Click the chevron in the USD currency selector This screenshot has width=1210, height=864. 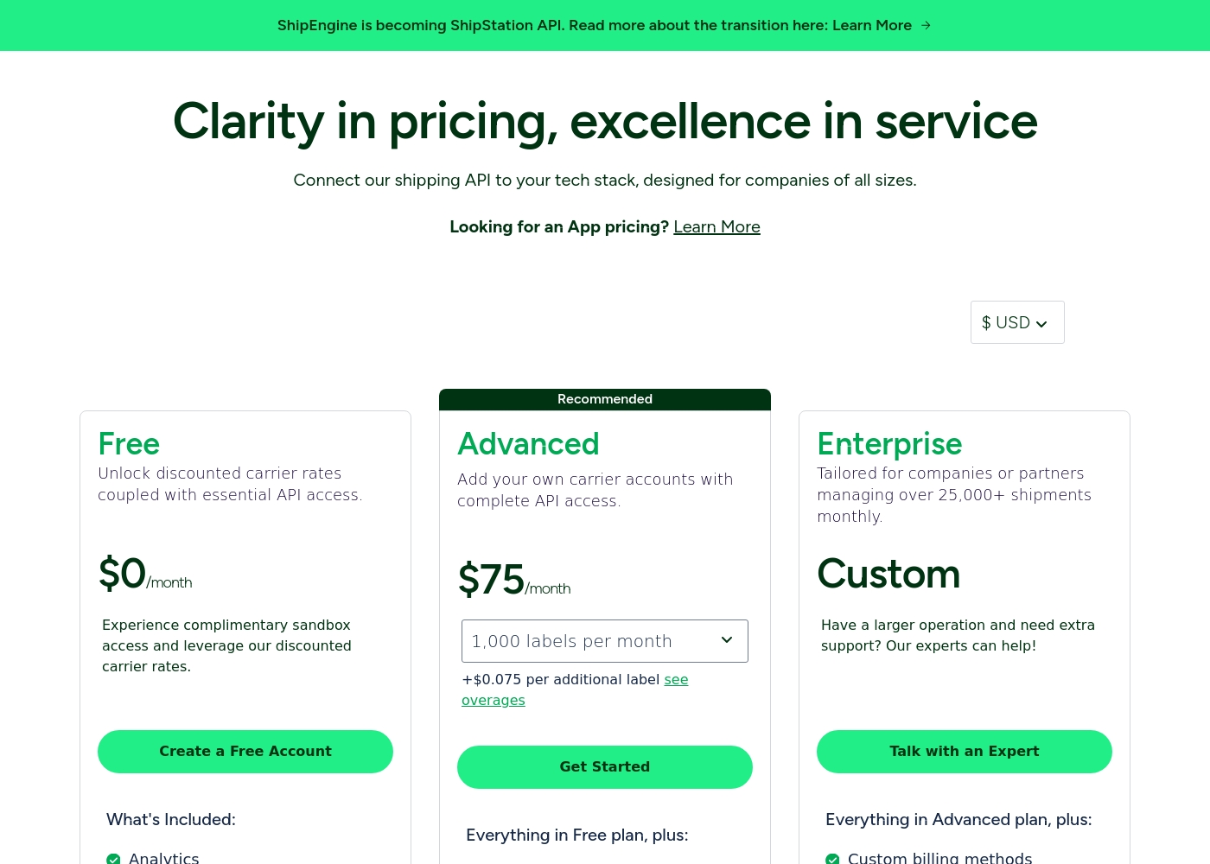(x=1041, y=324)
